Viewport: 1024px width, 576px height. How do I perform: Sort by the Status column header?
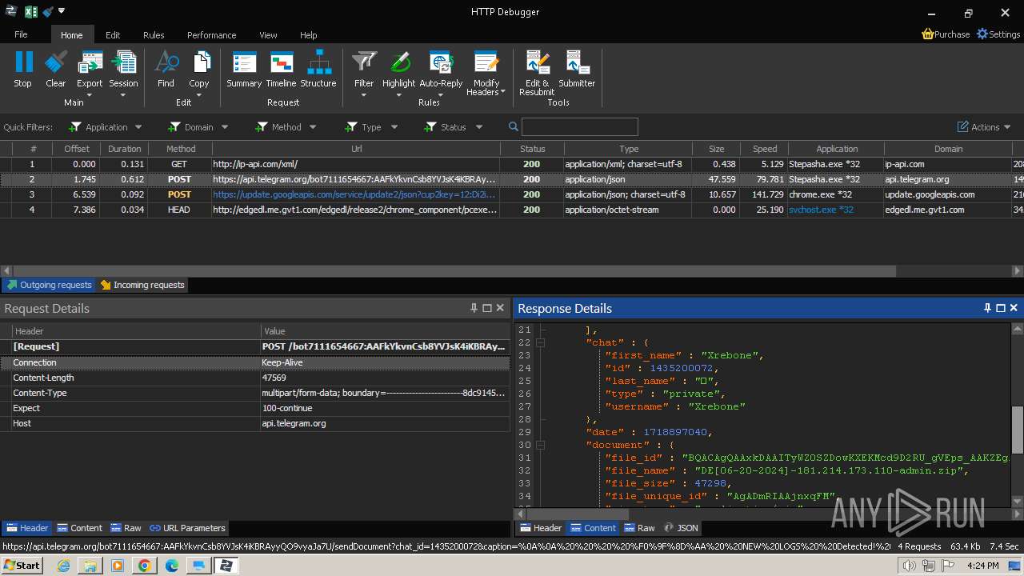[532, 149]
